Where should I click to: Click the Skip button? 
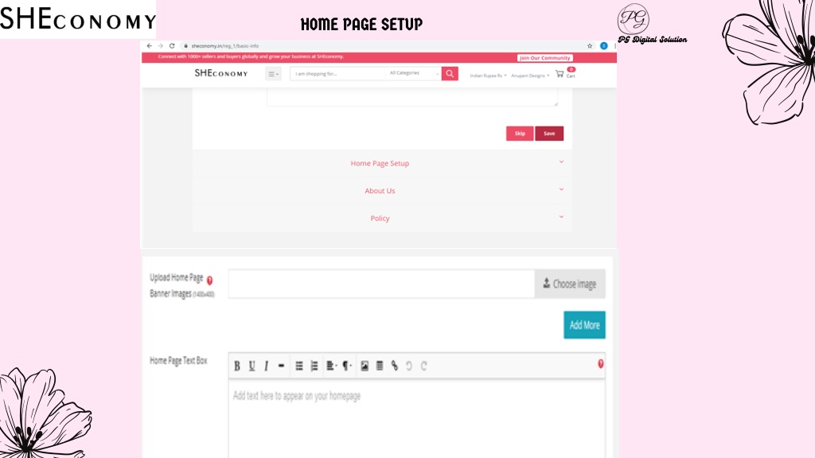click(520, 134)
